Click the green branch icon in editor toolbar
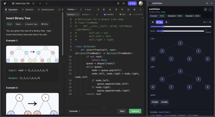215x117 pixels. tap(98, 10)
